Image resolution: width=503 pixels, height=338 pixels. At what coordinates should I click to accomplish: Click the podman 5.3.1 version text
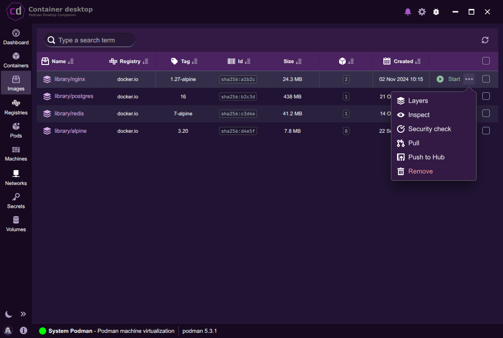pos(200,331)
